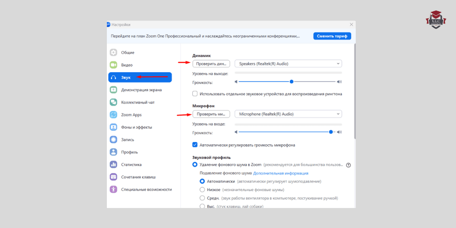Enable separate audio device for ringtone checkbox
The width and height of the screenshot is (456, 228).
tap(195, 94)
